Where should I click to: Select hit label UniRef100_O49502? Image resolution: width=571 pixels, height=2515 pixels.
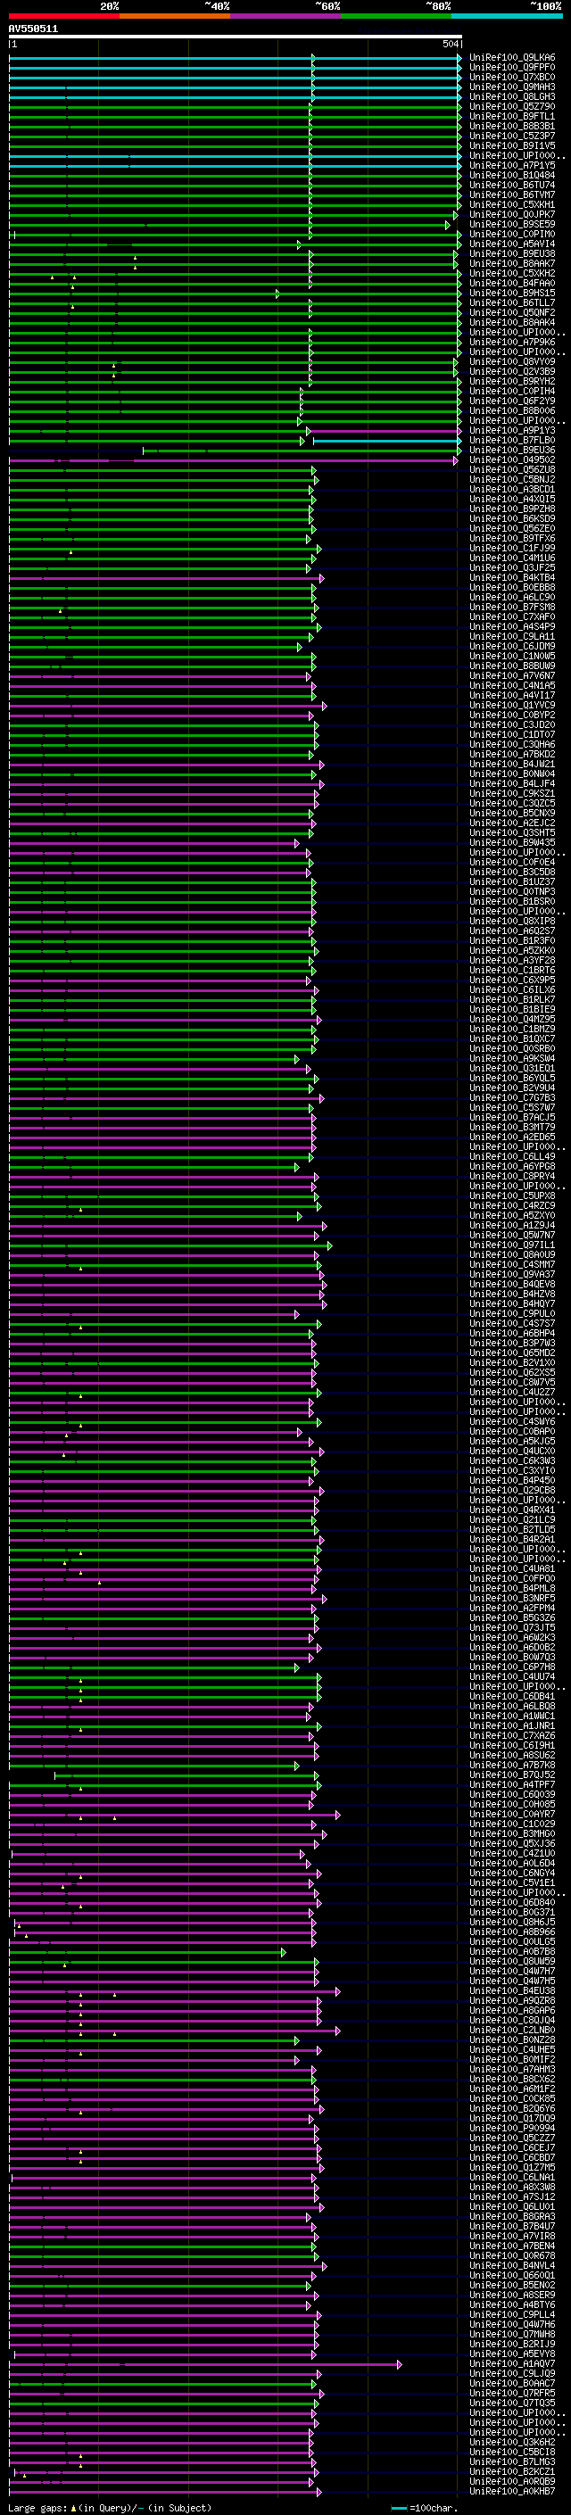[512, 459]
